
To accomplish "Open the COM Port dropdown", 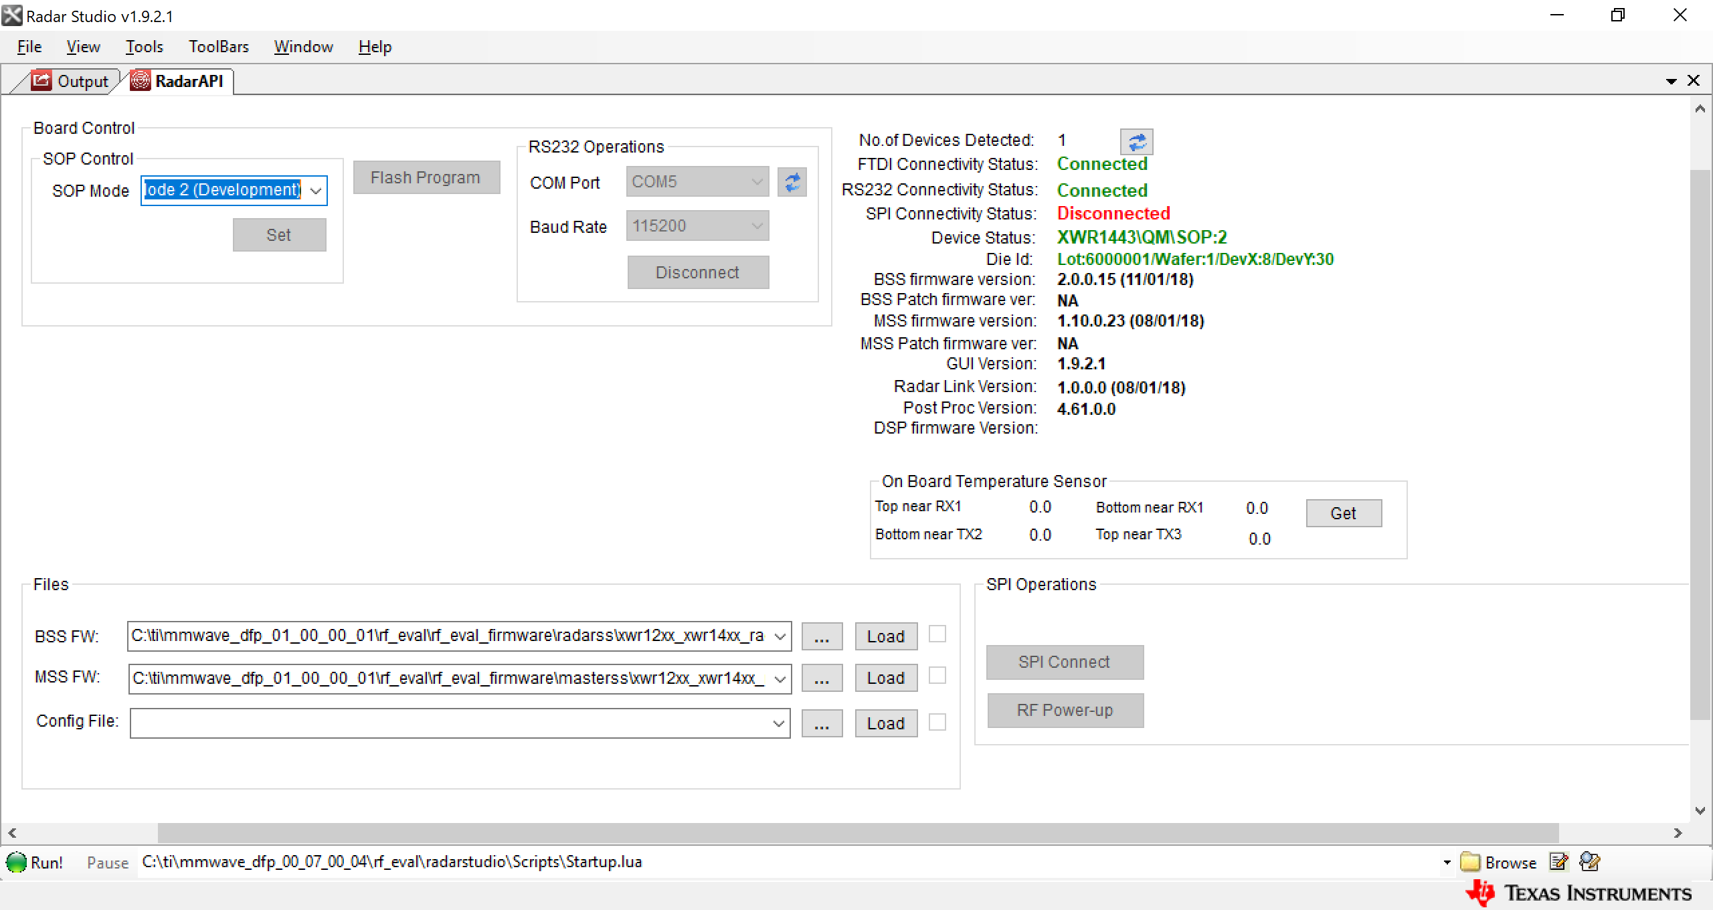I will [x=757, y=182].
